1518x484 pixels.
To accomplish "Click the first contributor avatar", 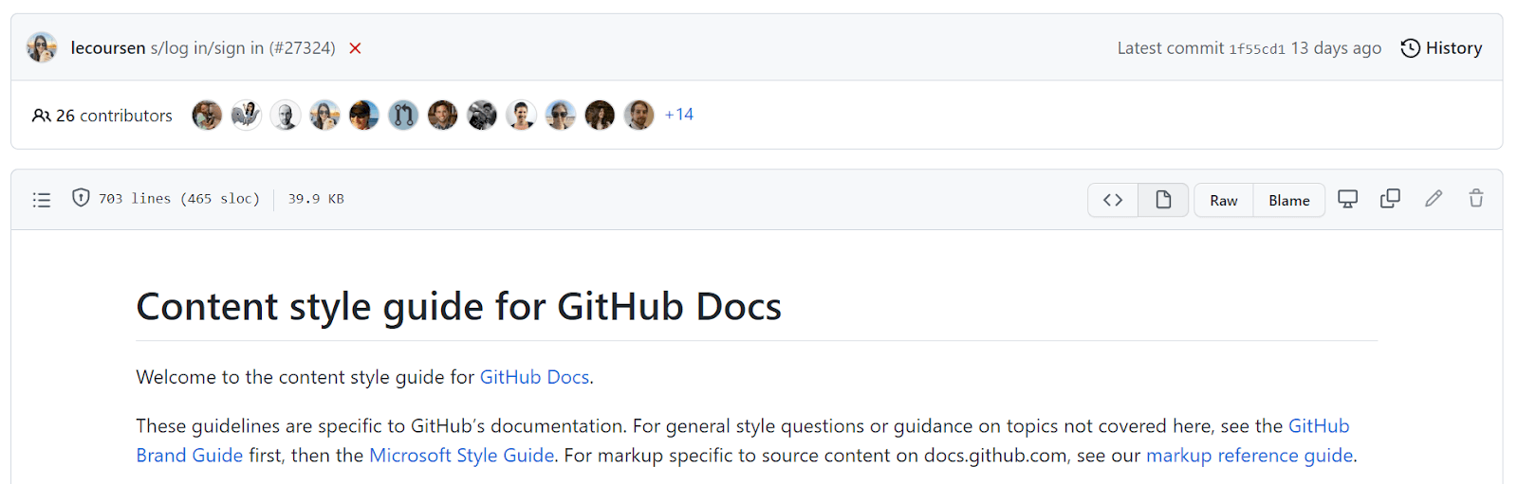I will (207, 116).
